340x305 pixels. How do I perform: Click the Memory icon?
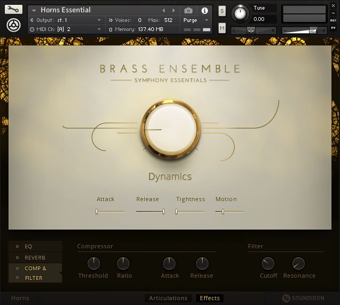pos(111,29)
